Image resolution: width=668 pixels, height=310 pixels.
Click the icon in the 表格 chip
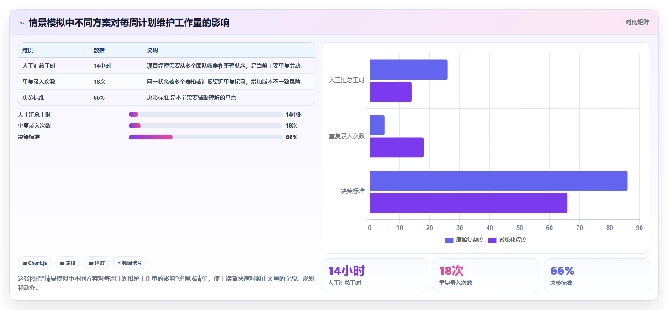(62, 263)
